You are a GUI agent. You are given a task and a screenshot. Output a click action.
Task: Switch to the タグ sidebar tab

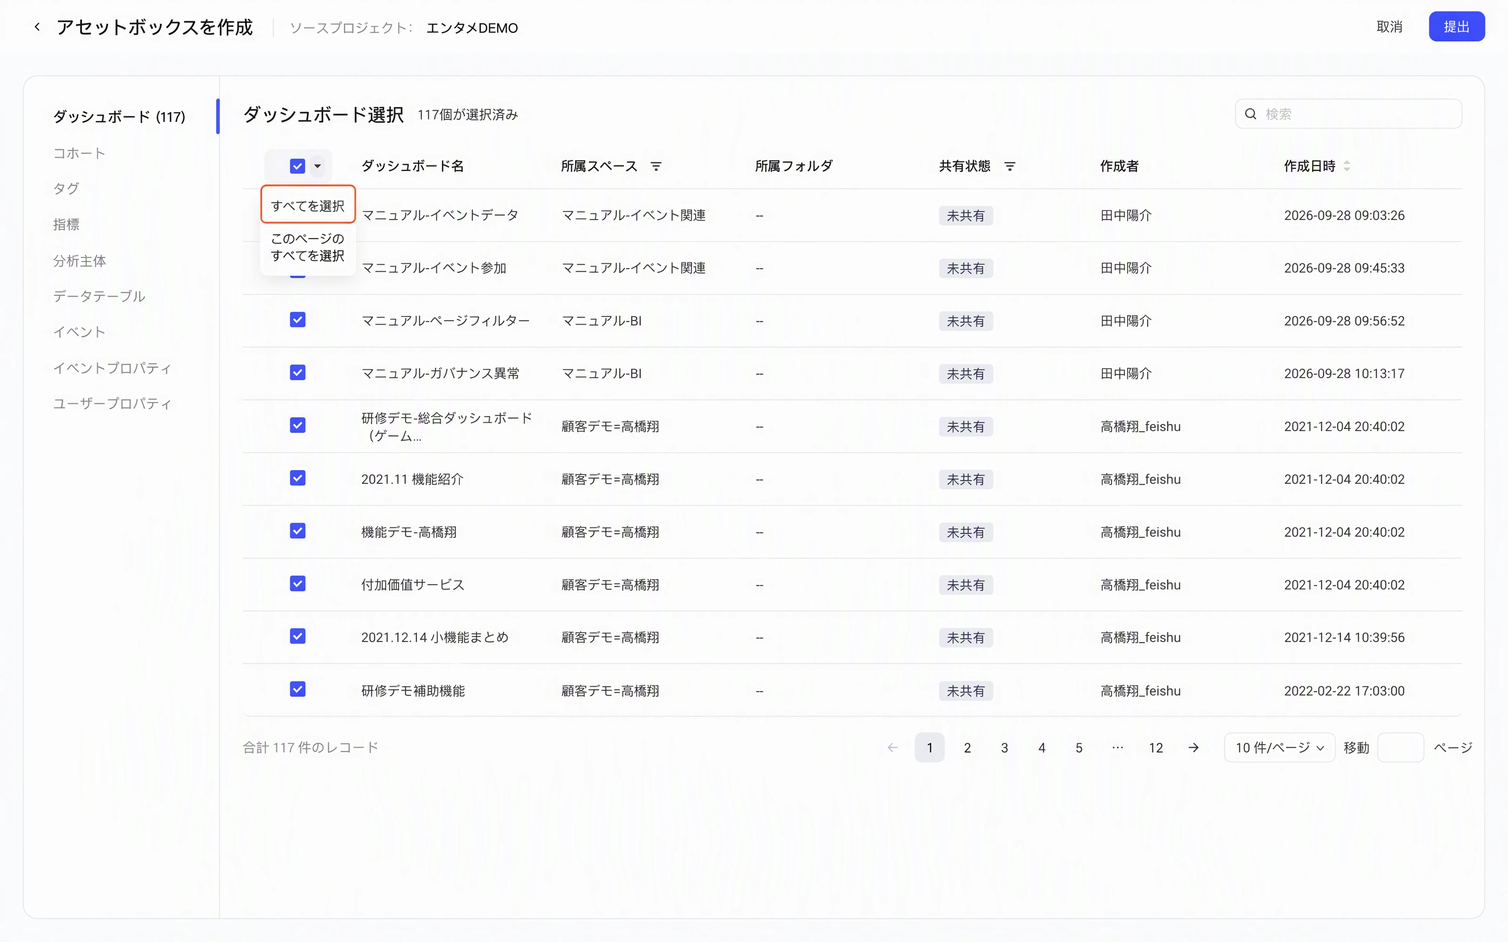coord(66,189)
